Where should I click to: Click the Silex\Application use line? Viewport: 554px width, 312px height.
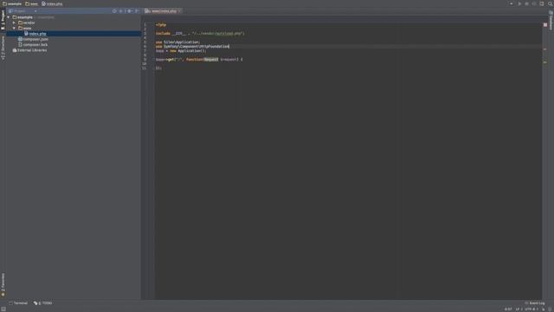[177, 42]
